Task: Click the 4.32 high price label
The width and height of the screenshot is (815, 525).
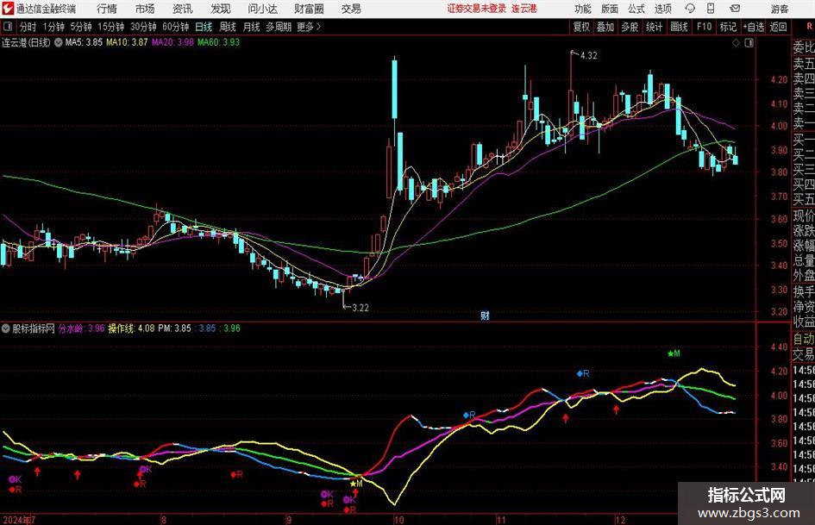Action: 588,56
